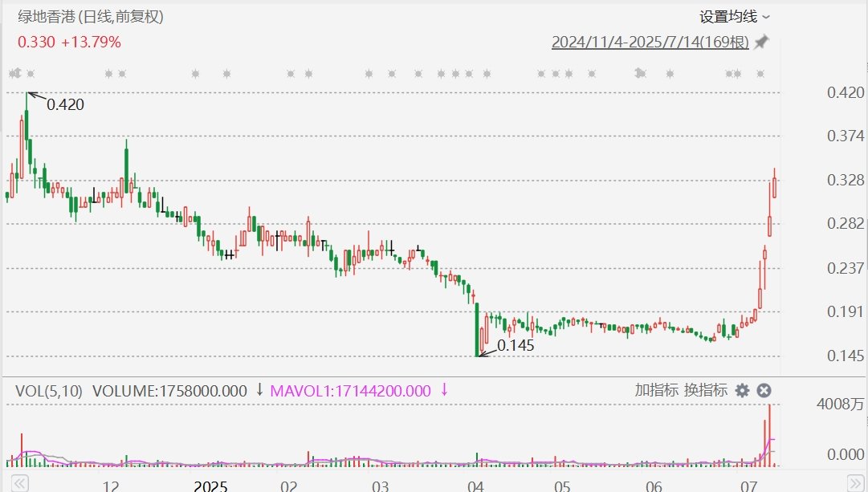Click the rightmost event marker in the marker row
Screen dimensions: 868x492
(x=760, y=74)
